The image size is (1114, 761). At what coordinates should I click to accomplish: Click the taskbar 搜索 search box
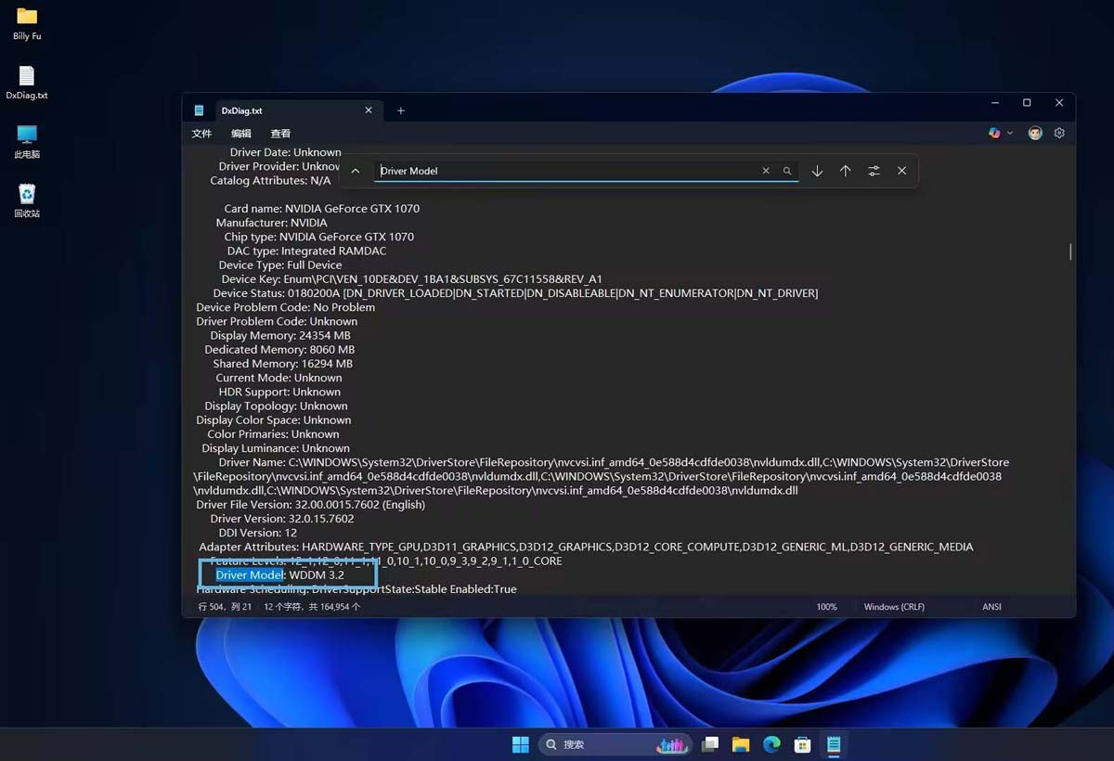coord(615,744)
